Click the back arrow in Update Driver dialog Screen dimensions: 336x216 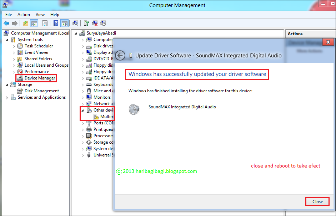tap(120, 56)
